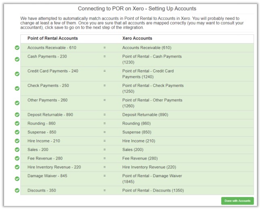Click the Fee Revenue - 280 label
The width and height of the screenshot is (261, 210).
click(x=45, y=158)
